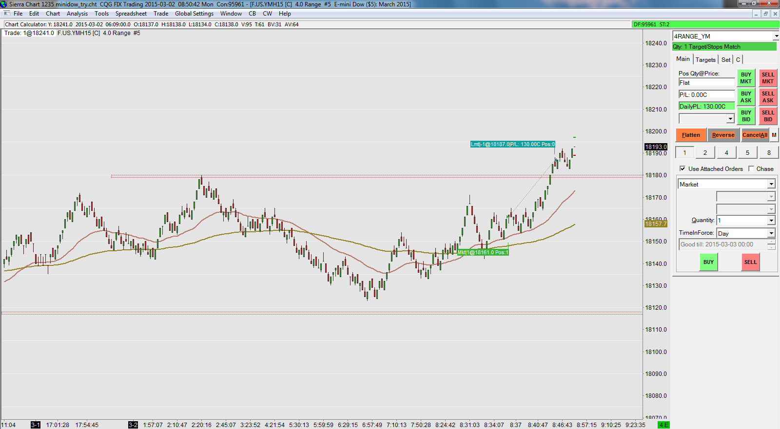The image size is (780, 429).
Task: Expand the empty dropdown below DailyPL
Action: tap(730, 118)
